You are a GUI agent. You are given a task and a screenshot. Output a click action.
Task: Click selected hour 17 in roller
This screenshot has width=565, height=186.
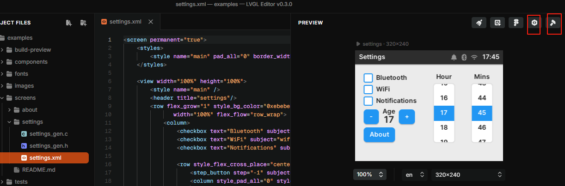click(x=444, y=113)
